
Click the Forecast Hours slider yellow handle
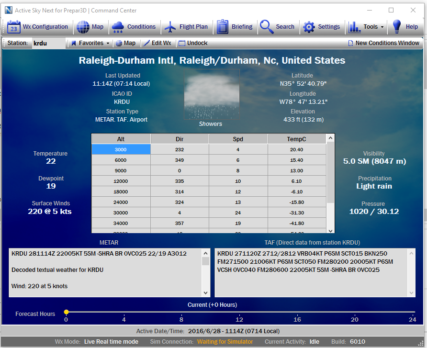(66, 312)
